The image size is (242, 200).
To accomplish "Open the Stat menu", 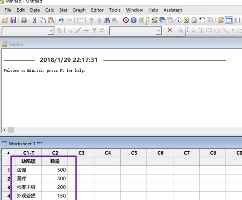I will [x=63, y=10].
